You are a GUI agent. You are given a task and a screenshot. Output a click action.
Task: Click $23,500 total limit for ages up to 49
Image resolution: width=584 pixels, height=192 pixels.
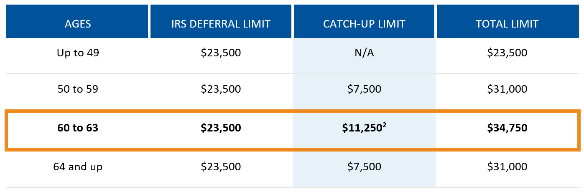pyautogui.click(x=507, y=53)
